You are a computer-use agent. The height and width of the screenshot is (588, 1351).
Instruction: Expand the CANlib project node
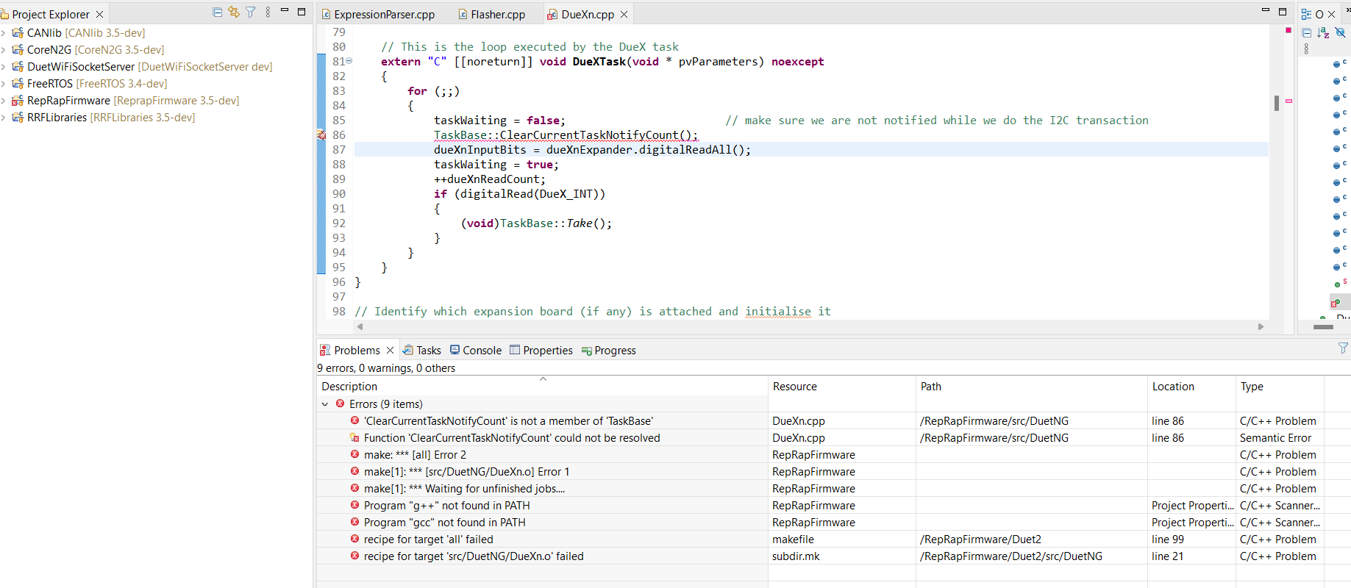[x=4, y=33]
